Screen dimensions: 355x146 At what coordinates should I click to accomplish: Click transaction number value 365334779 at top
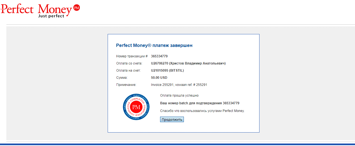159,56
